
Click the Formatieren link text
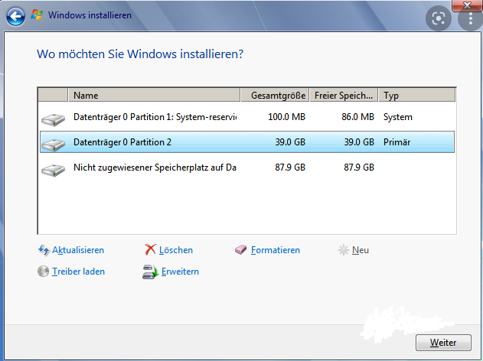click(x=276, y=250)
